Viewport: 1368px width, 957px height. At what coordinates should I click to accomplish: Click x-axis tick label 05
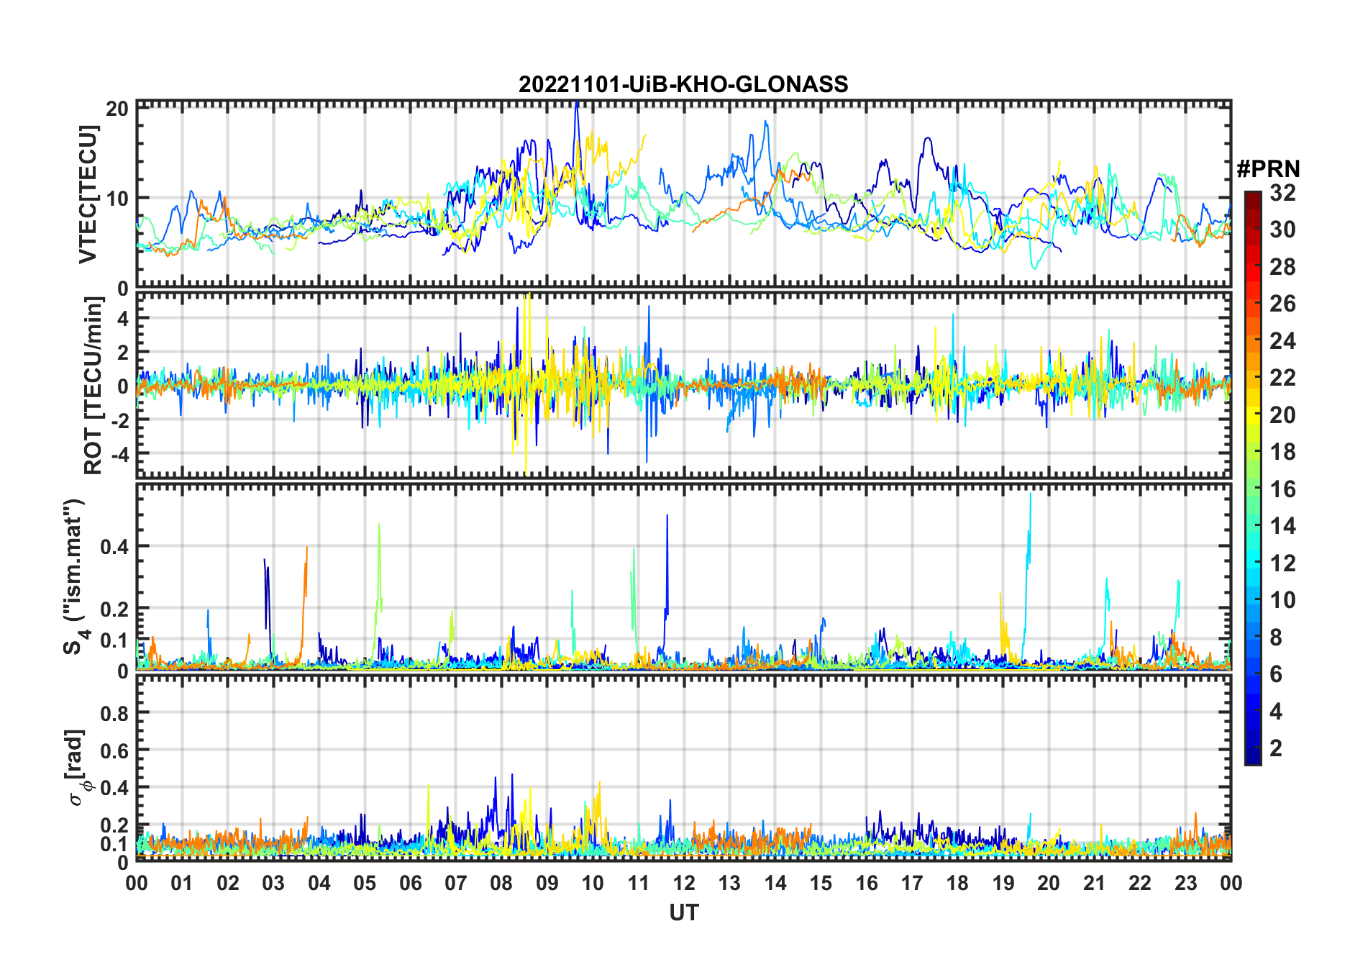tap(365, 883)
